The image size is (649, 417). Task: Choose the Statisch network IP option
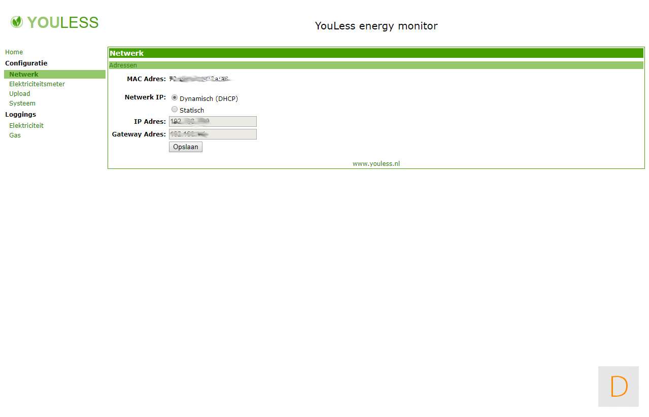(x=175, y=109)
